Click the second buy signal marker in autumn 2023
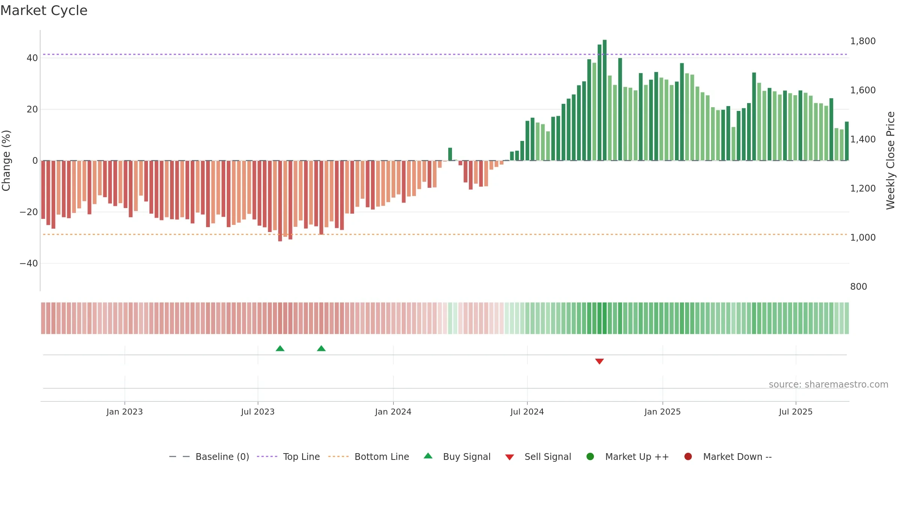This screenshot has height=506, width=901. pyautogui.click(x=321, y=349)
